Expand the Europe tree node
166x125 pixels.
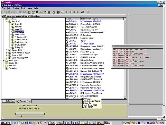tap(7, 50)
